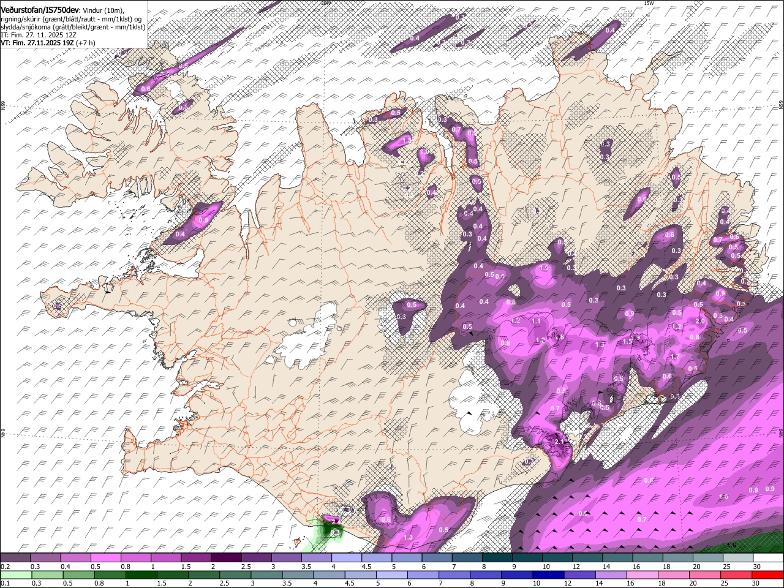Select the light grey 25 swatch on snow scale
The width and height of the screenshot is (784, 588).
tap(737, 558)
